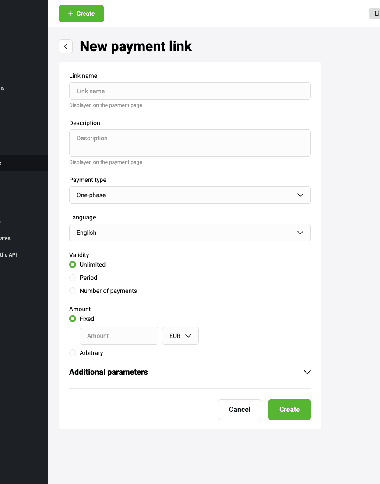The image size is (380, 484).
Task: Focus the Link name text field
Action: (190, 91)
